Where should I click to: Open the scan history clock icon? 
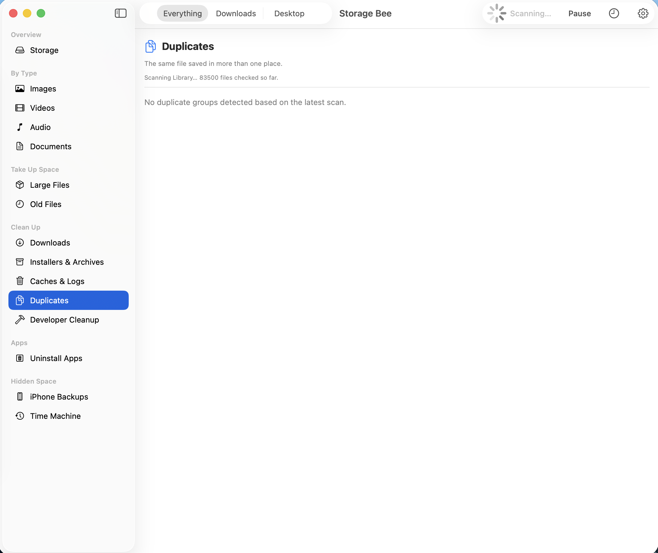click(x=613, y=13)
